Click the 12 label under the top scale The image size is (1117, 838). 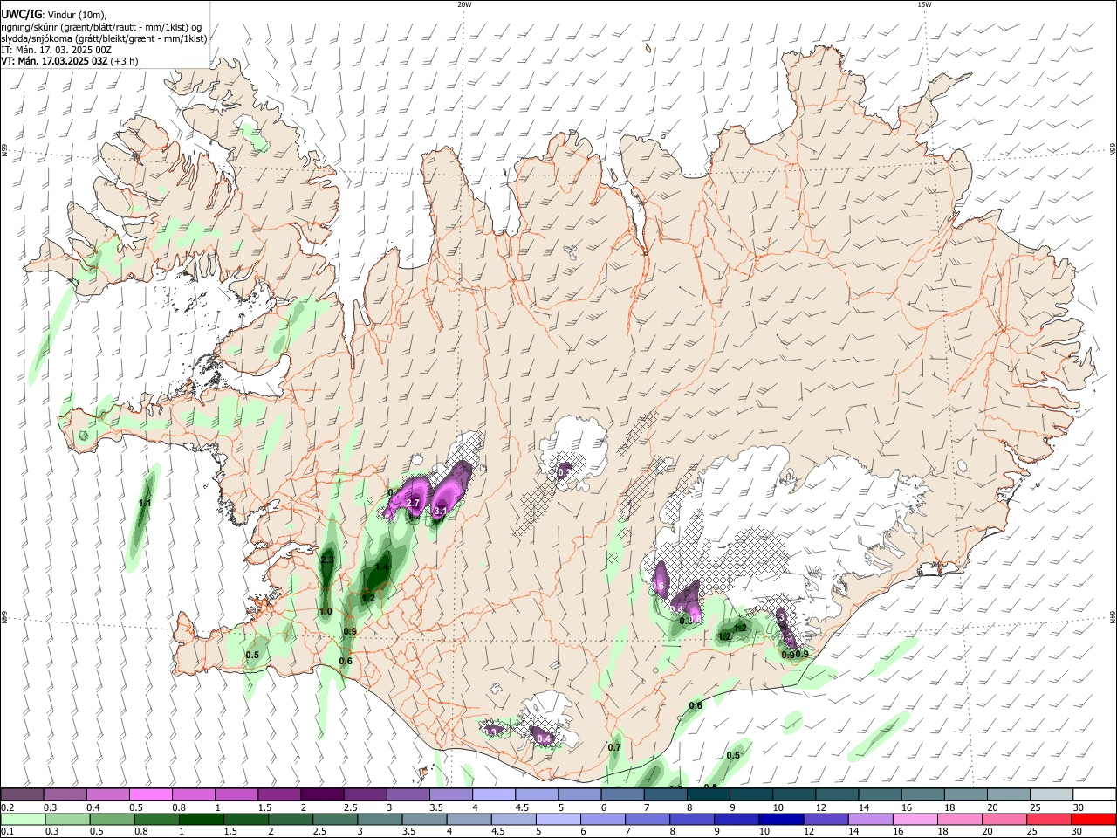point(821,807)
